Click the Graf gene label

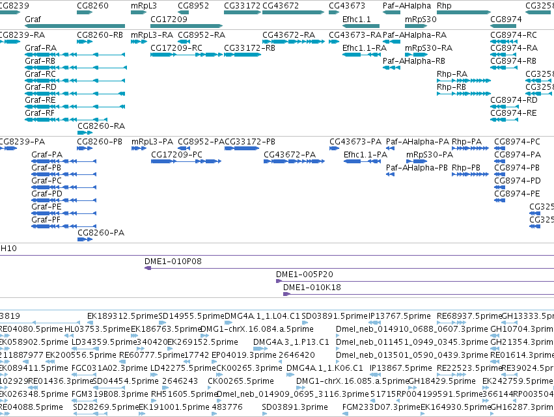point(33,20)
